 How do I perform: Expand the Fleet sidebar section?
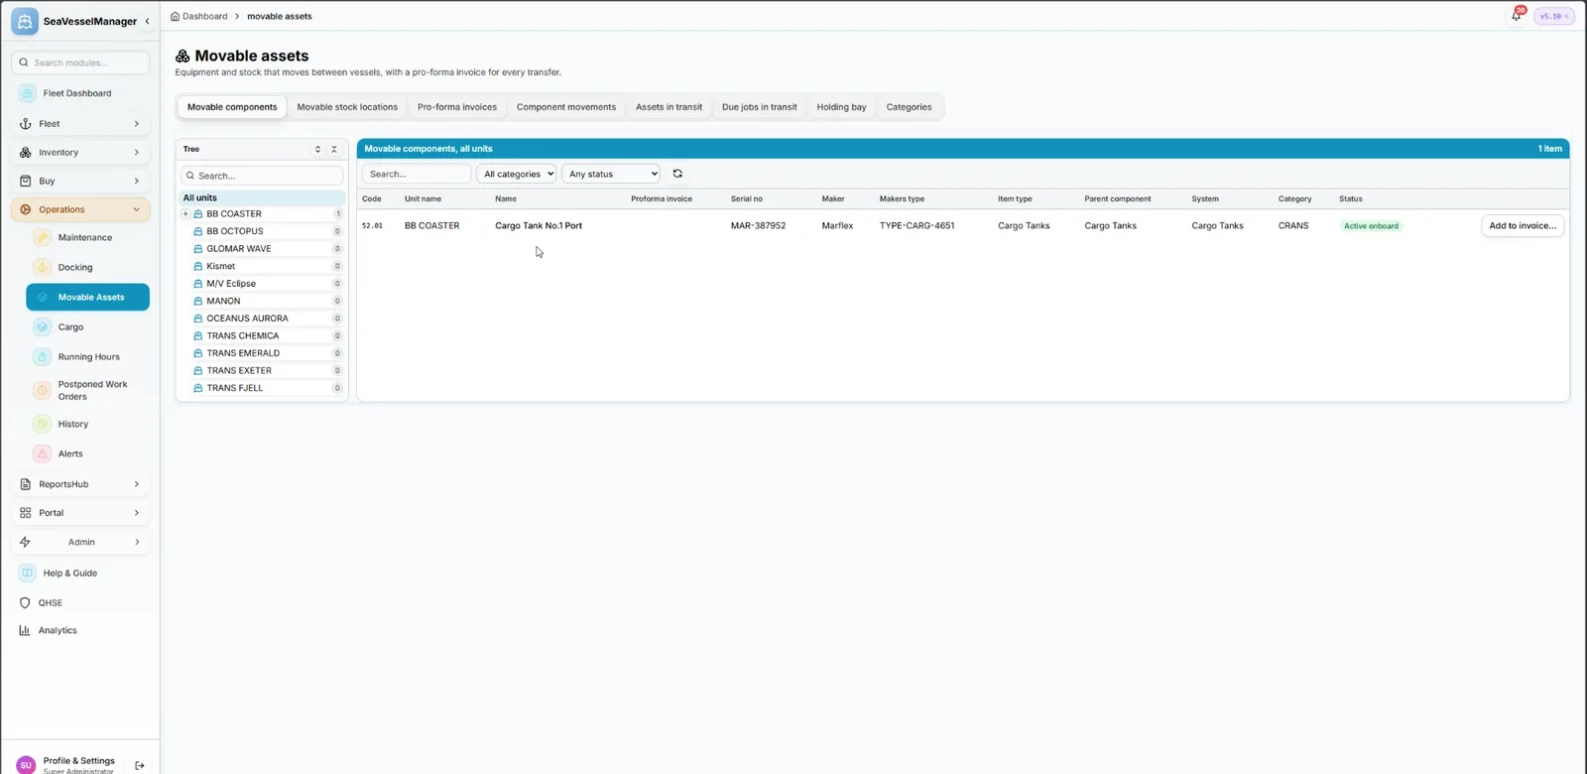[x=80, y=124]
